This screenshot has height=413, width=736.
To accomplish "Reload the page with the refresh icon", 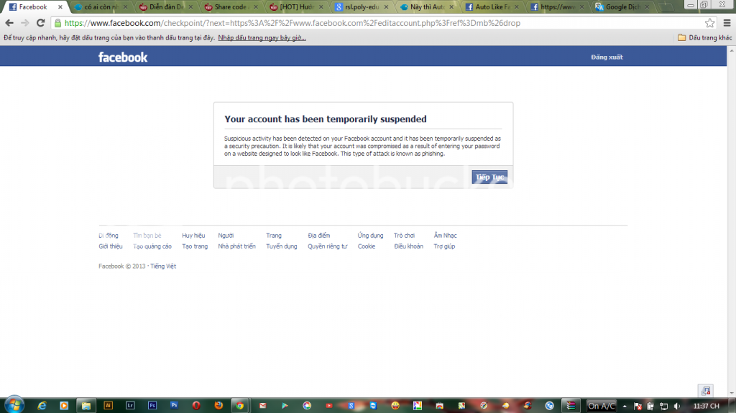I will [x=41, y=23].
